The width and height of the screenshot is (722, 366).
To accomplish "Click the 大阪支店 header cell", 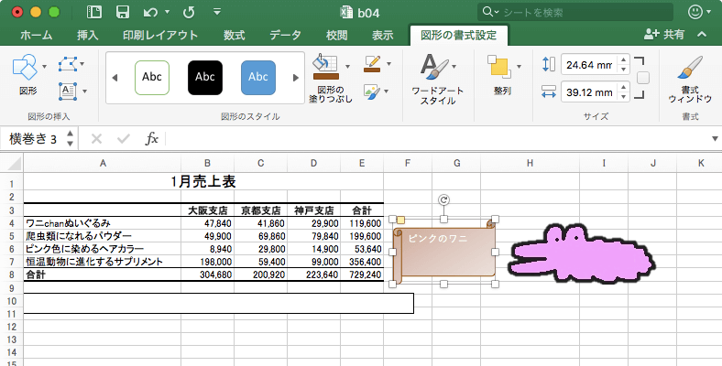I will (x=208, y=210).
